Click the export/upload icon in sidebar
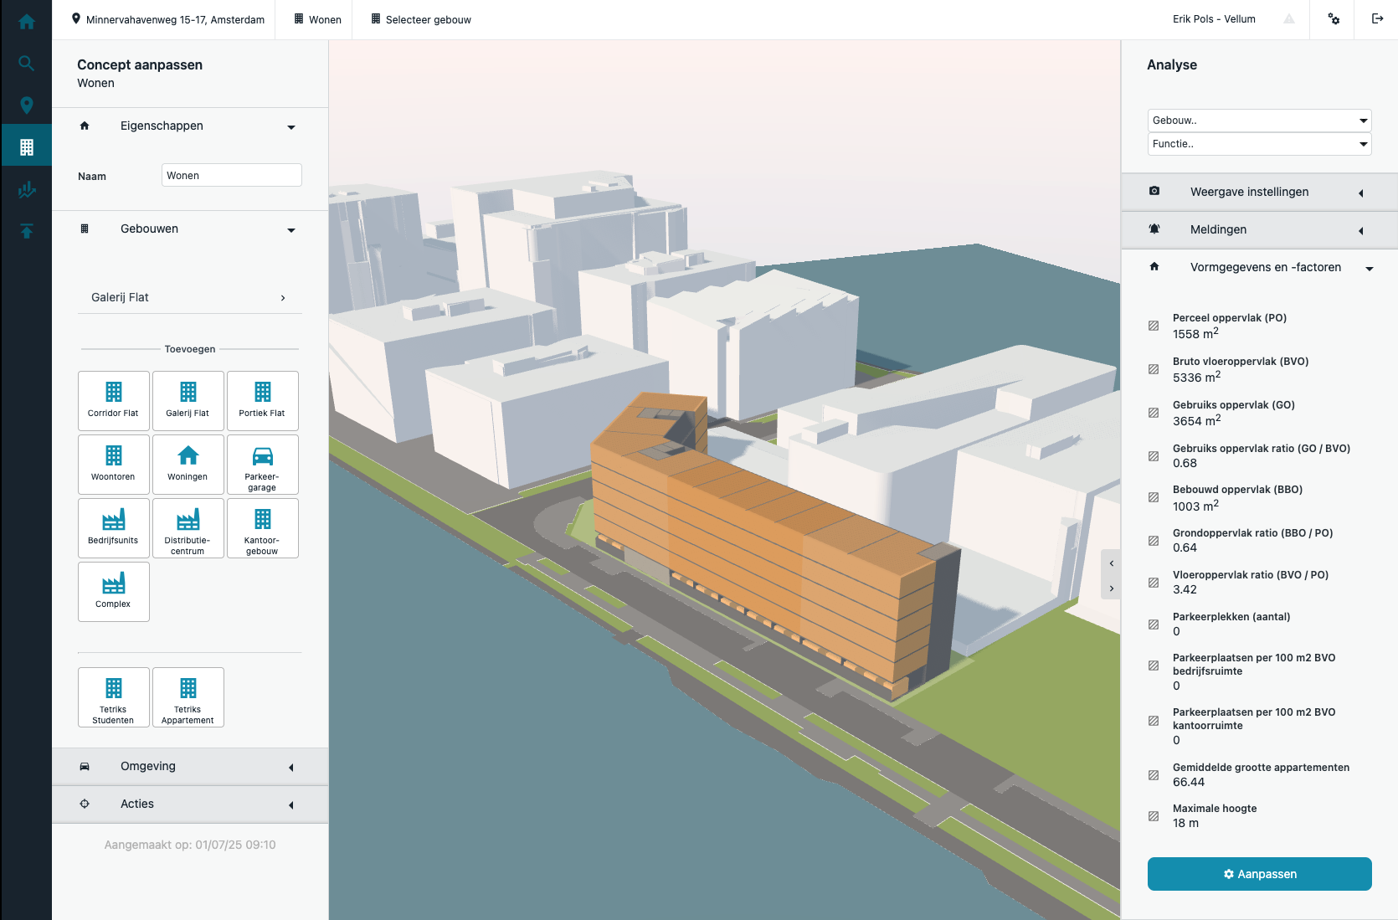Screen dimensions: 1398x920 point(26,231)
